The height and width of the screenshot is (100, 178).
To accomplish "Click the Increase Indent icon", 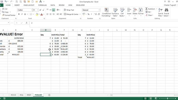I will point(61,14).
